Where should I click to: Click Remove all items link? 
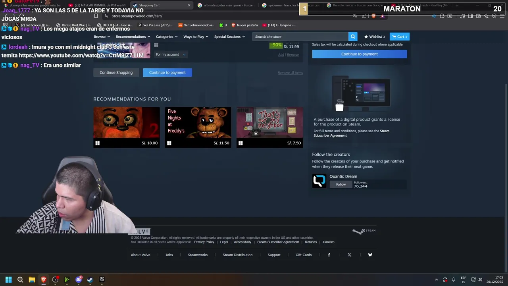click(290, 73)
